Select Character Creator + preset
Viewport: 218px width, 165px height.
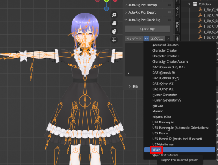[166, 56]
